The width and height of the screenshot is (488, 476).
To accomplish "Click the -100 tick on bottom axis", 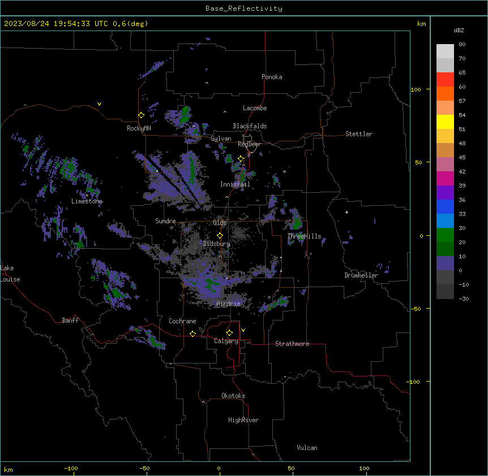I will pyautogui.click(x=71, y=469).
